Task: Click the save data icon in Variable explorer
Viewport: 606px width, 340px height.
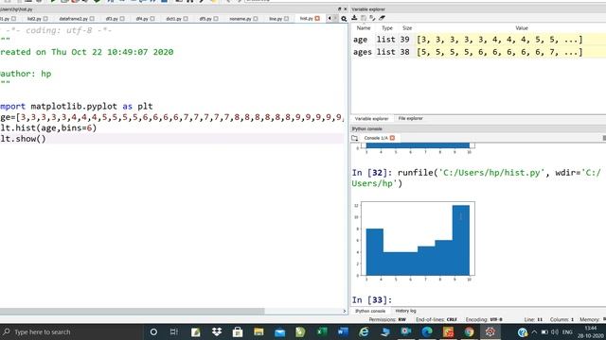Action: pos(364,18)
